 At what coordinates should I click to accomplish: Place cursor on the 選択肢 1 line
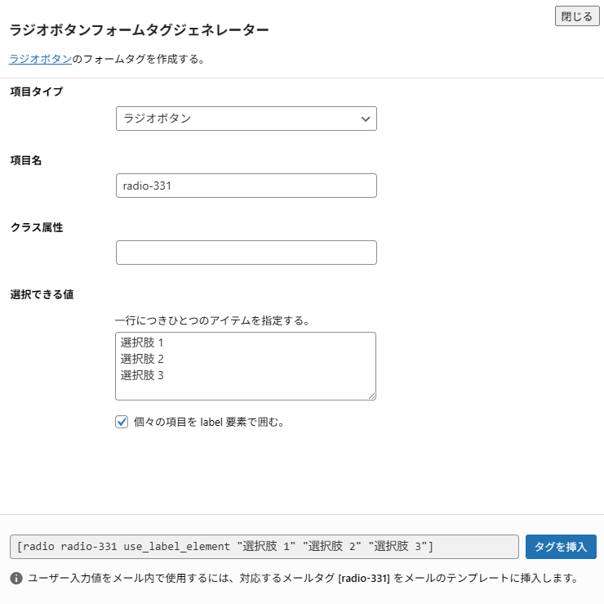(143, 342)
